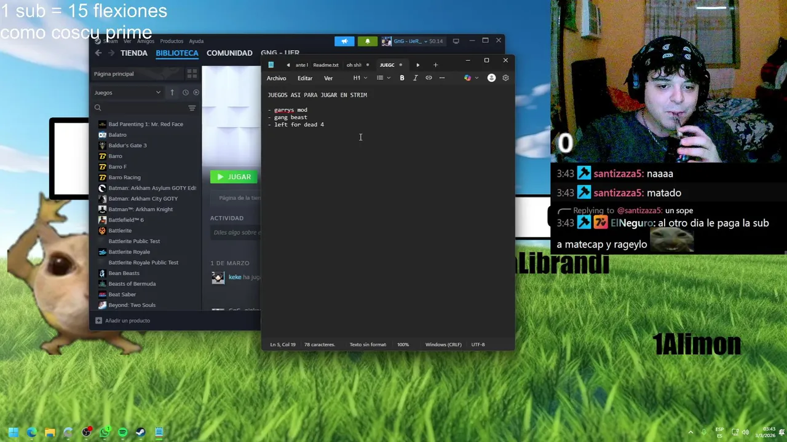Click the Add a product plus icon in Steam
The height and width of the screenshot is (442, 787).
(x=98, y=320)
